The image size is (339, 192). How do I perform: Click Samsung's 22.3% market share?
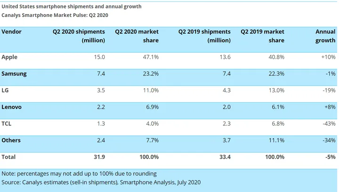point(276,74)
